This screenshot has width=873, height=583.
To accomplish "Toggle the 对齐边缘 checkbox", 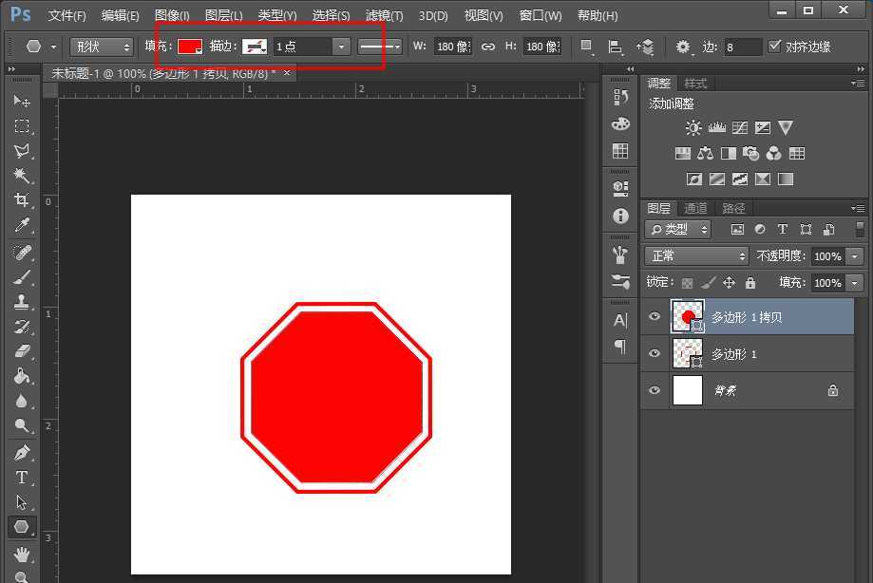I will 774,47.
